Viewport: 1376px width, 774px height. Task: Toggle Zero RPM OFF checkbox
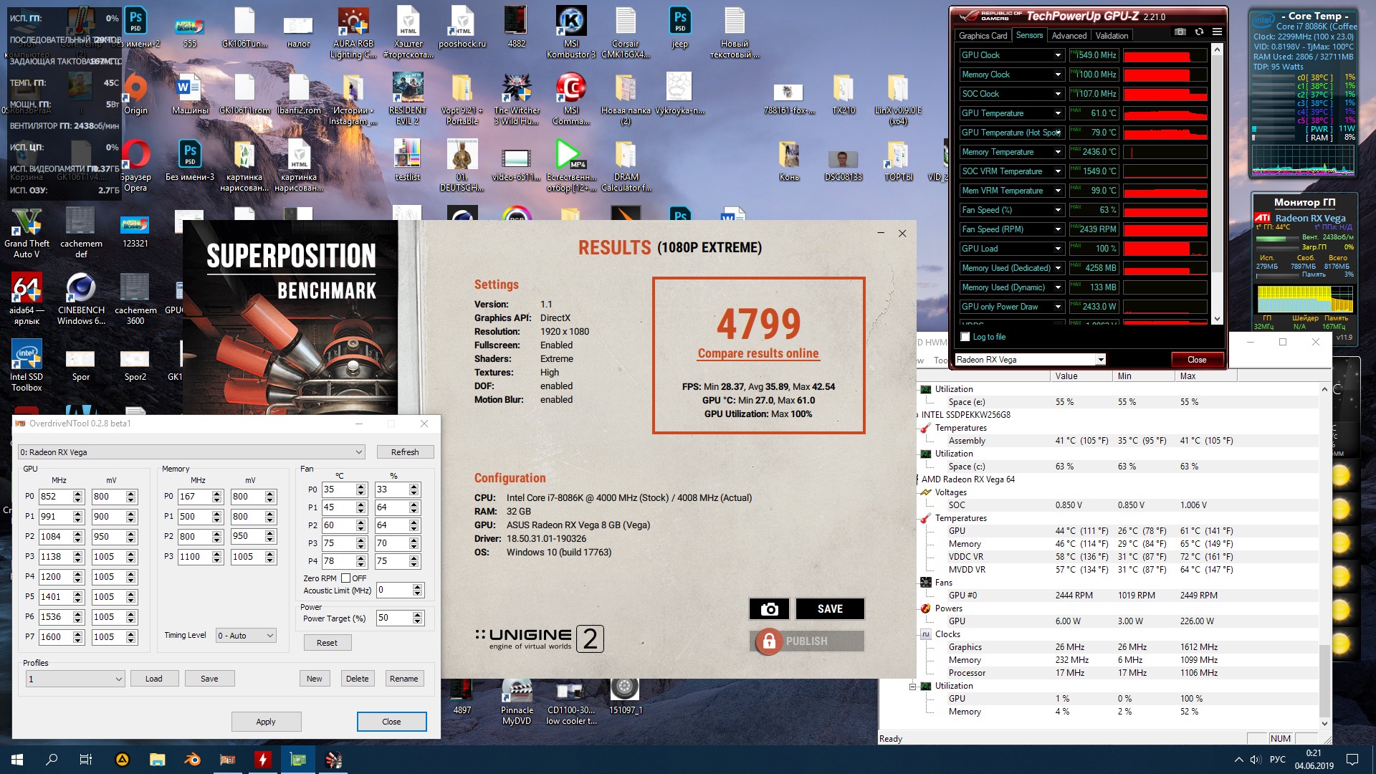pos(345,578)
